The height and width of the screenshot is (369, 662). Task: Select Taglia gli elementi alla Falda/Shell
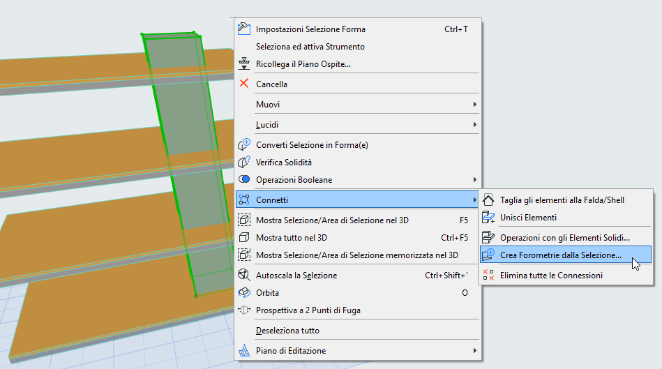[566, 199]
